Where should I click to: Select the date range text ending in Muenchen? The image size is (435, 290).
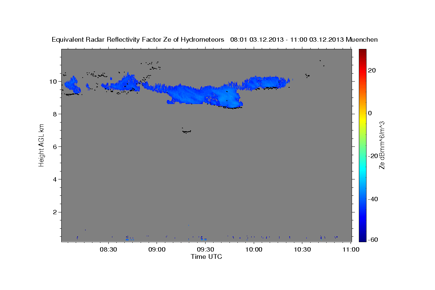point(304,40)
